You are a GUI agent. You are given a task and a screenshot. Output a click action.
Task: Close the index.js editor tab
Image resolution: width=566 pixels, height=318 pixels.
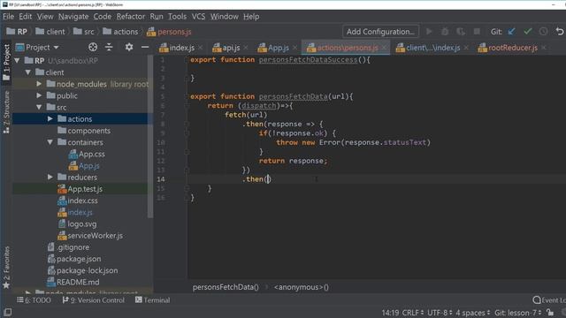[x=201, y=48]
